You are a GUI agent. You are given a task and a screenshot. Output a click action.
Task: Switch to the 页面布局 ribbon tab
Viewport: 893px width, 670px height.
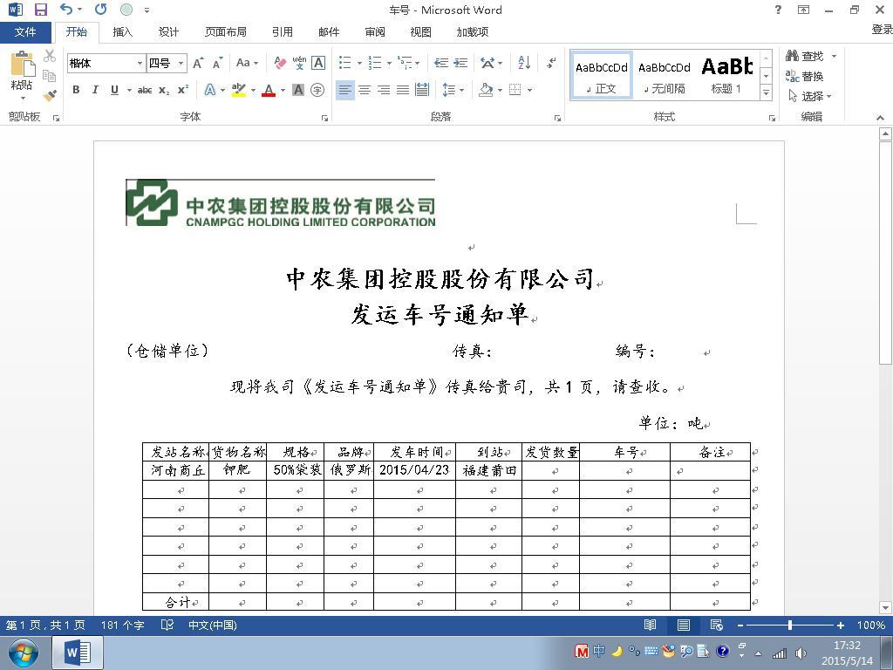[226, 32]
